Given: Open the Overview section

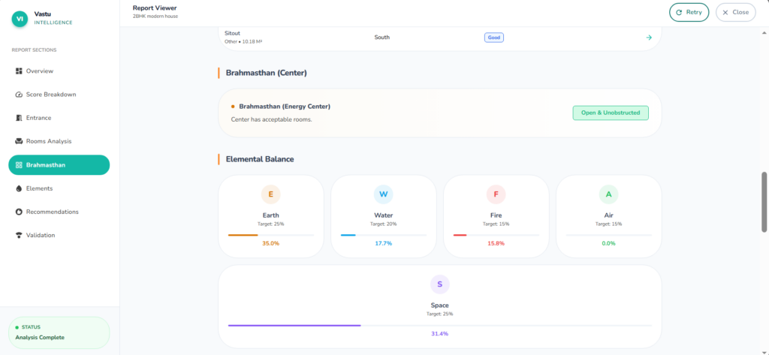Looking at the screenshot, I should click(39, 71).
